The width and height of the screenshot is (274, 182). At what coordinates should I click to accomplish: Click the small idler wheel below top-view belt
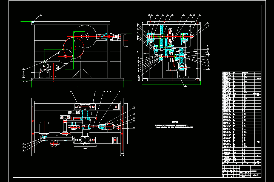point(54,144)
